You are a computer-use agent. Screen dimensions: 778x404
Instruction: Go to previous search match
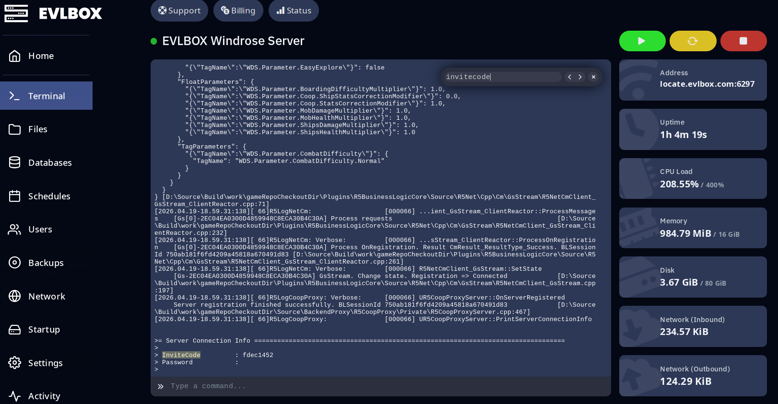click(x=569, y=77)
